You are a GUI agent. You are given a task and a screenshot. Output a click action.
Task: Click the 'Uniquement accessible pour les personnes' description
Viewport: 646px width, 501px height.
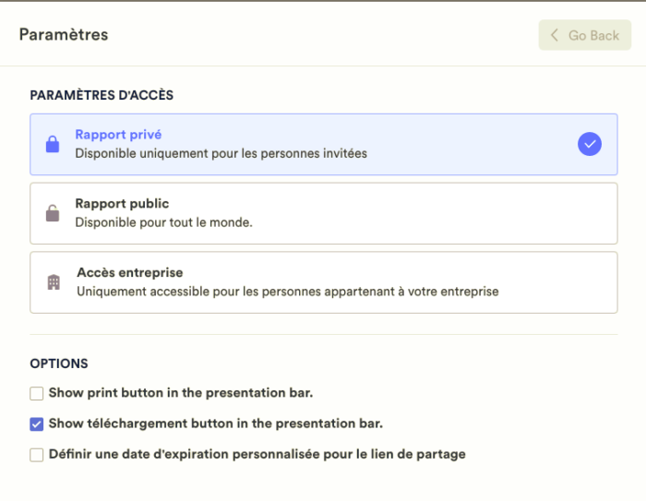coord(287,292)
